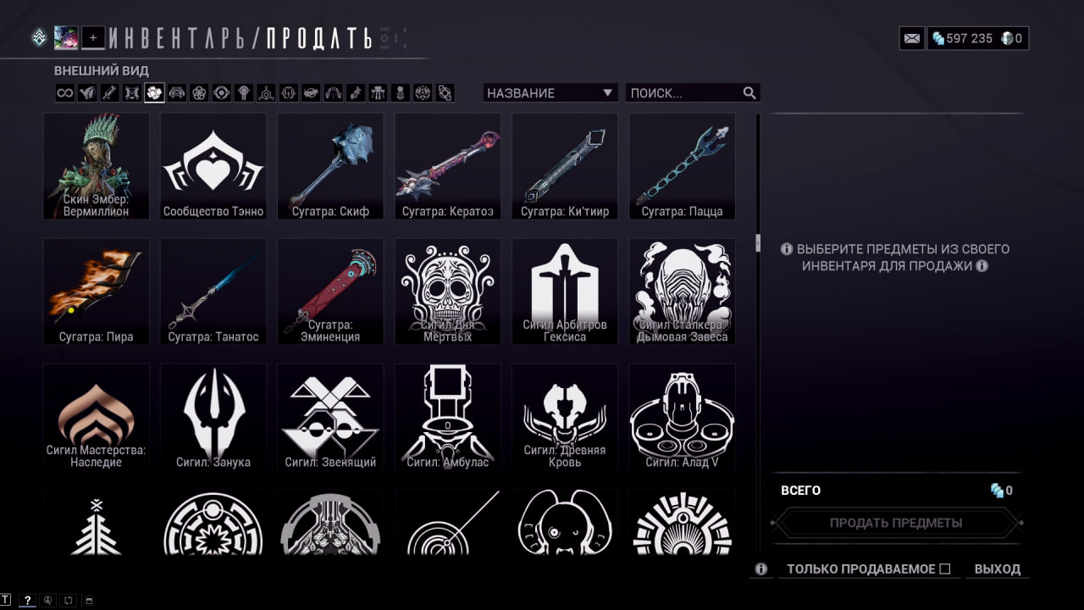Select the Сугатра: Пира item tile
The height and width of the screenshot is (610, 1084).
coord(97,291)
